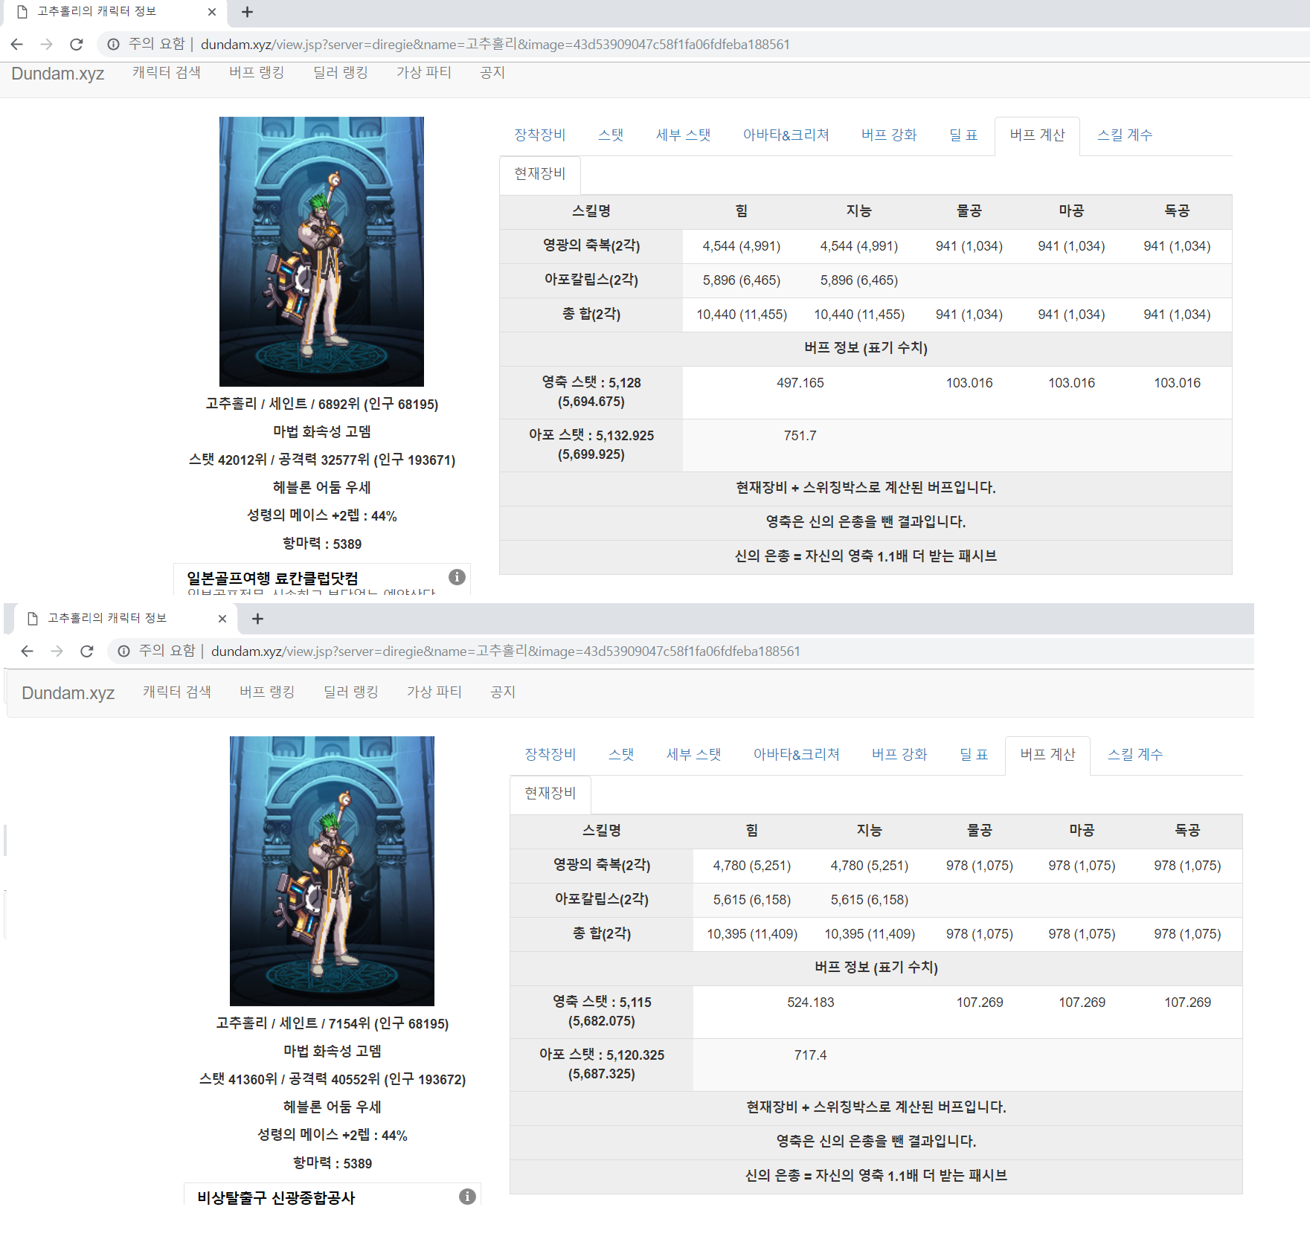Open 딜러 랭킹 in top window navbar

[341, 72]
